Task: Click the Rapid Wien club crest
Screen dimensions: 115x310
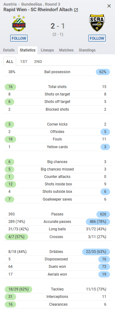Action: 19,23
